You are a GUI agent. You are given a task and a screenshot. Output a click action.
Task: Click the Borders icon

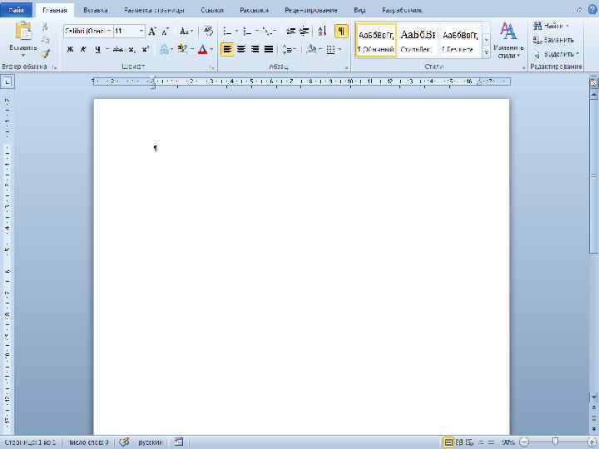[331, 49]
